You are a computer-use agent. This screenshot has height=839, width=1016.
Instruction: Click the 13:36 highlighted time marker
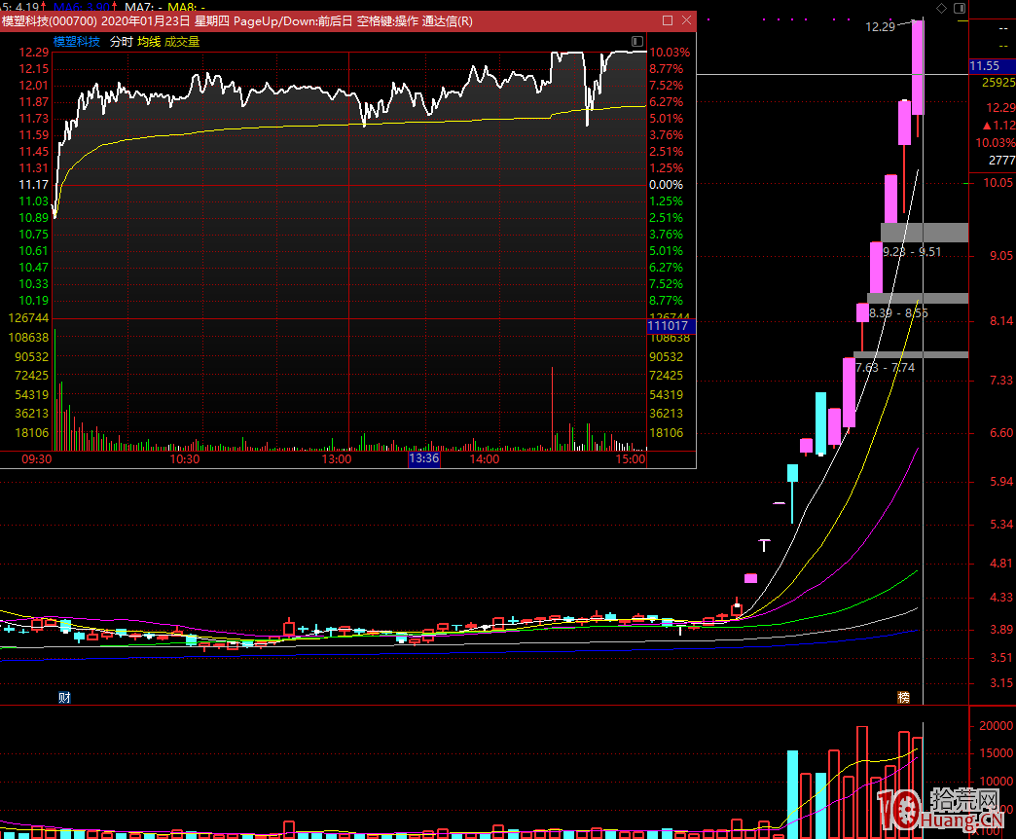pos(424,458)
